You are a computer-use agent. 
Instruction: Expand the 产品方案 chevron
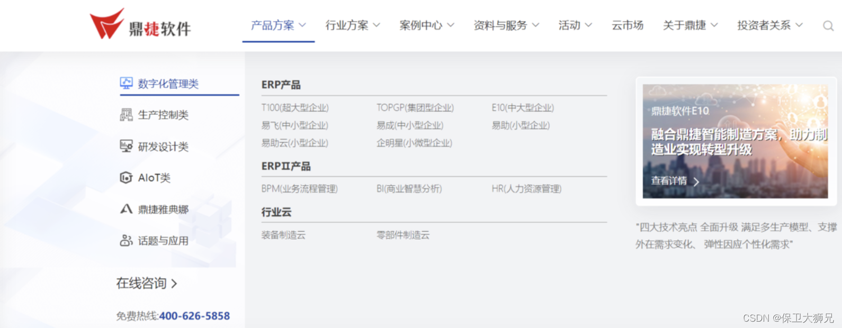(x=302, y=25)
